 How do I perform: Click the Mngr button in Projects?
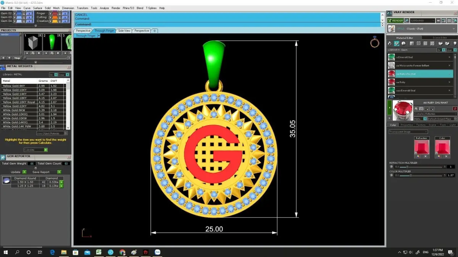pyautogui.click(x=17, y=58)
